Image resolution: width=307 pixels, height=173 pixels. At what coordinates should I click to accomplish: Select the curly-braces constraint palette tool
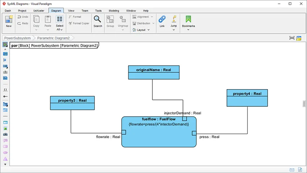tap(5, 90)
